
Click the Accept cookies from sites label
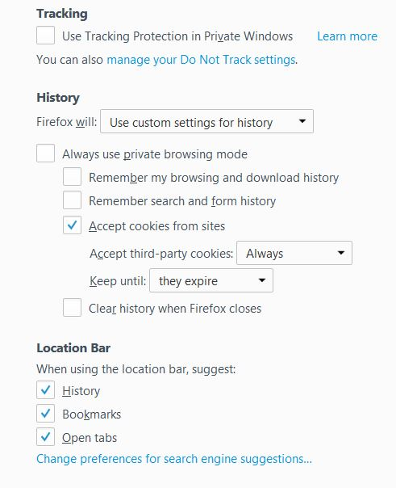coord(156,226)
